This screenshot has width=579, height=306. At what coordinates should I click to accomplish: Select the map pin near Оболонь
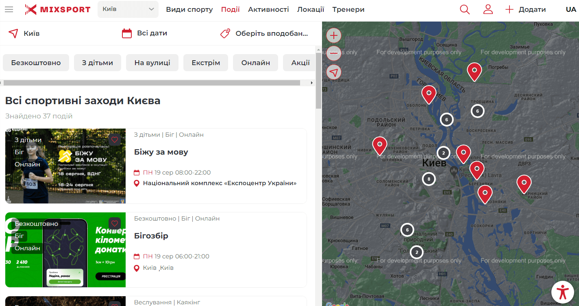point(429,95)
